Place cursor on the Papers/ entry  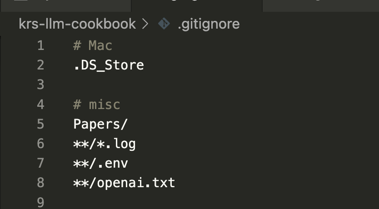coord(101,124)
